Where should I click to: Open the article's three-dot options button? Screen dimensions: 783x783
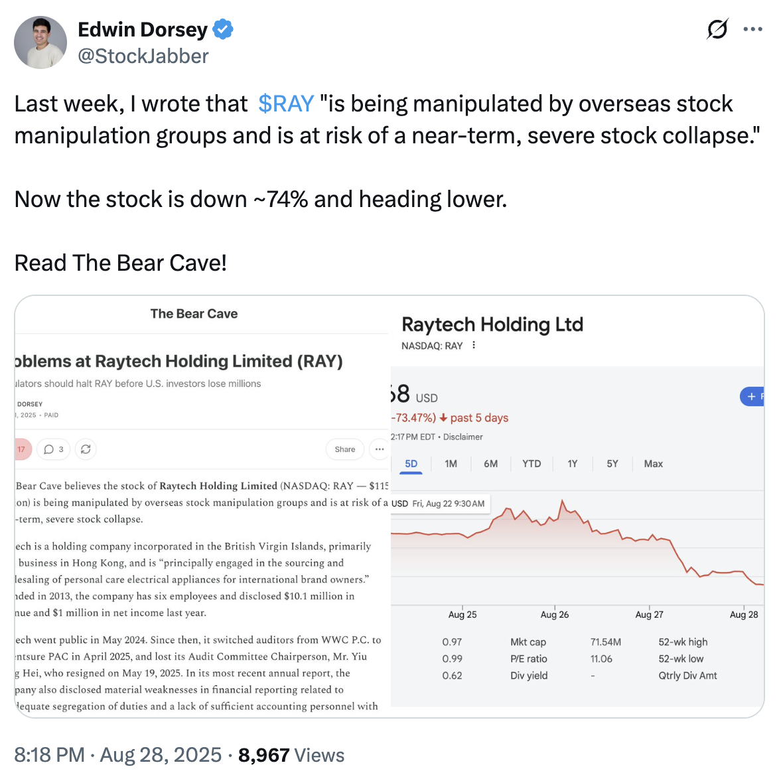tap(380, 449)
